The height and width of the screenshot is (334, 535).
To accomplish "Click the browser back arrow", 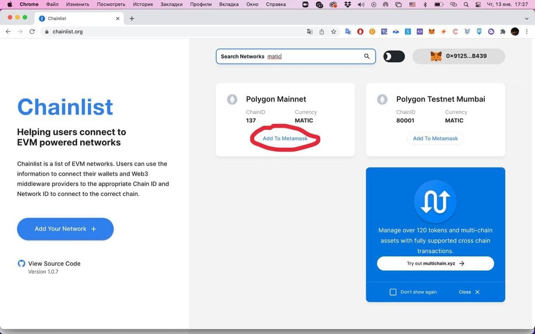I will coord(8,32).
